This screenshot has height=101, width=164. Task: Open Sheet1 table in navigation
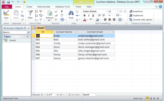click(x=13, y=40)
